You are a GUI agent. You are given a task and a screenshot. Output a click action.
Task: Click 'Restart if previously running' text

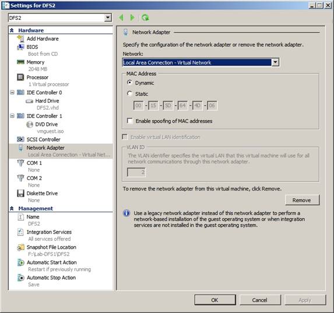coord(59,269)
